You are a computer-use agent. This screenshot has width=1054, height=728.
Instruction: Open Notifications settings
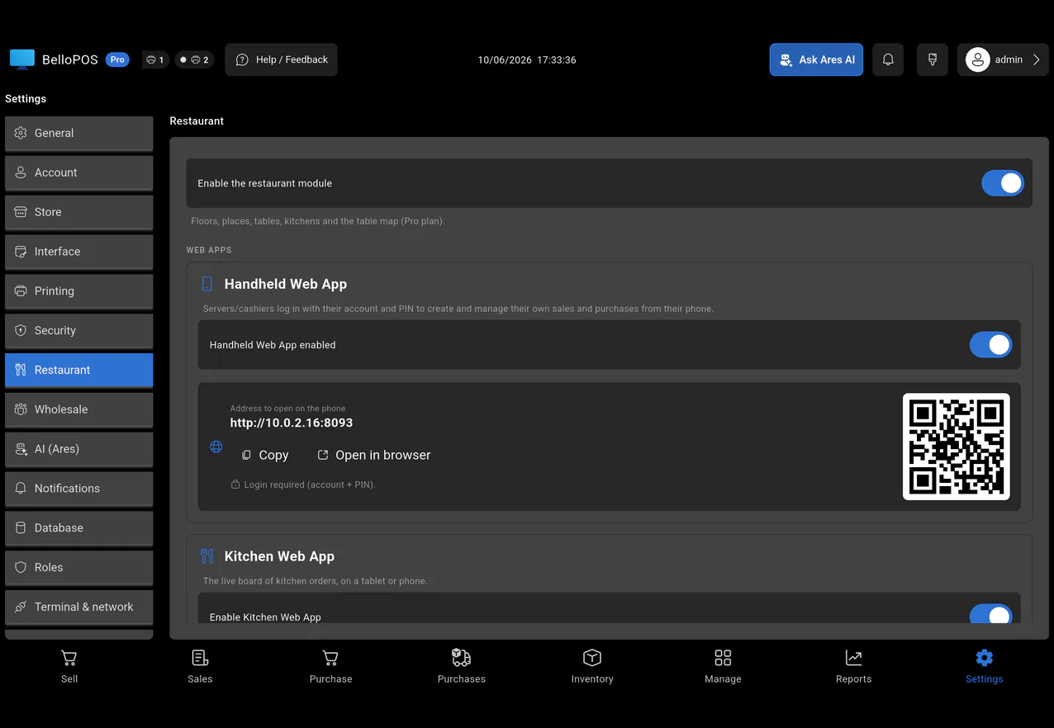tap(78, 489)
